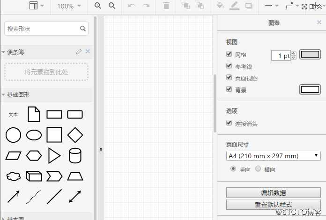Select the rounded rectangle shape
The image size is (326, 220).
75,115
